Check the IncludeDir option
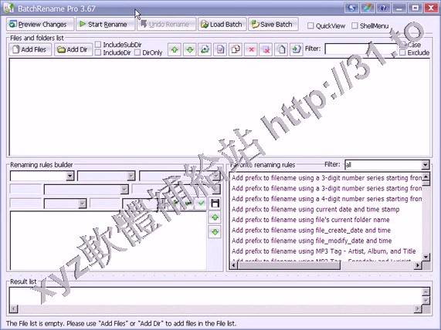This screenshot has height=330, width=441. click(x=98, y=52)
